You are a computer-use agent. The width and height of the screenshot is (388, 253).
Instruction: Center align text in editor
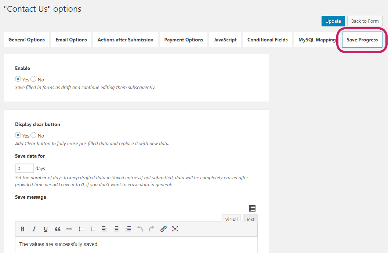[x=116, y=229]
